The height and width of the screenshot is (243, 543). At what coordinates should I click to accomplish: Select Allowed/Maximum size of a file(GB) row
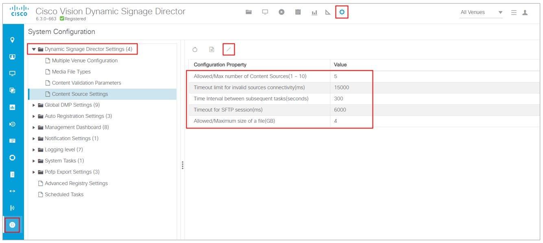pos(364,121)
